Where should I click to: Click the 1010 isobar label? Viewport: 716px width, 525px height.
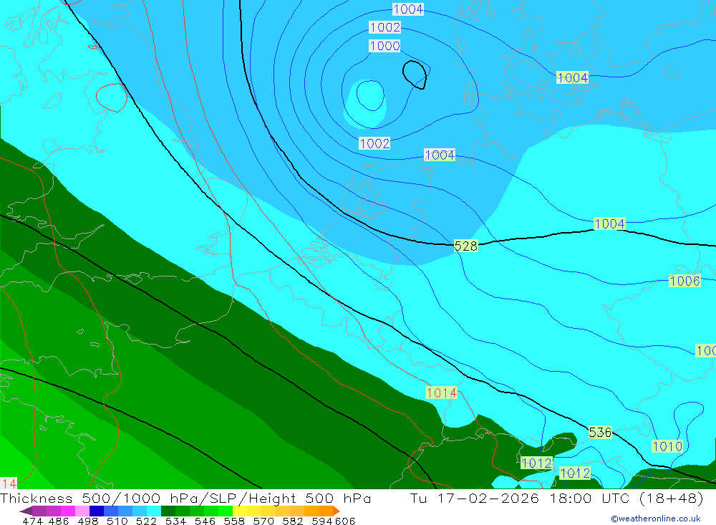tap(667, 446)
